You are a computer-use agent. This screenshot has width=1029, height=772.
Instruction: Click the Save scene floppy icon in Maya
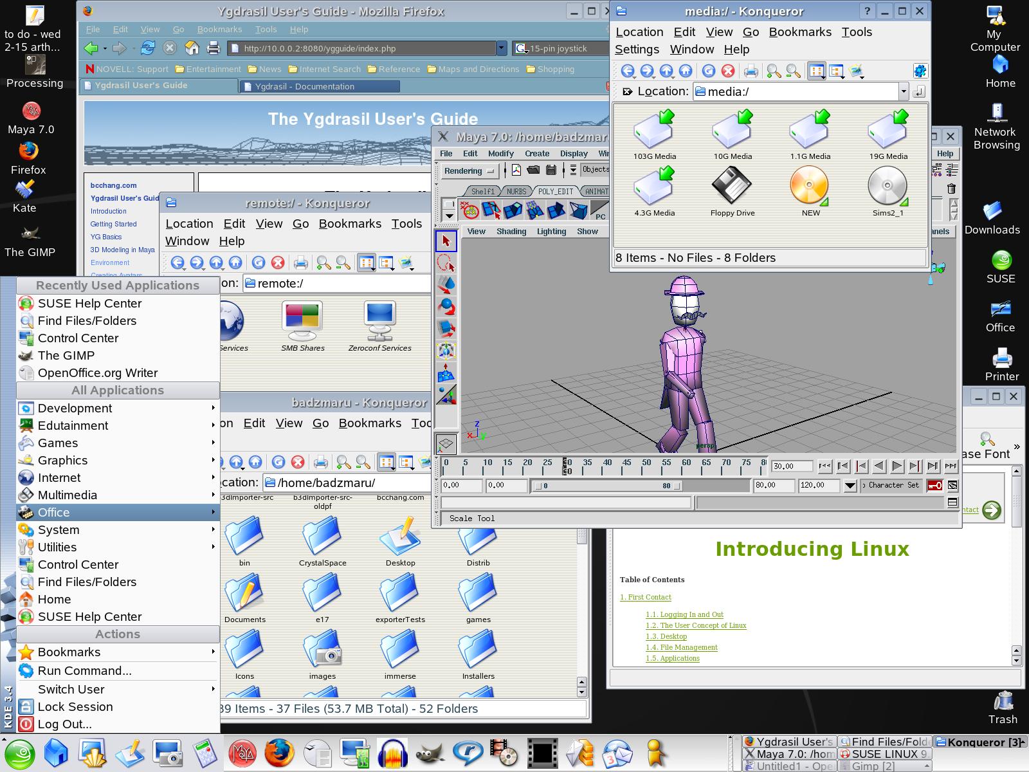point(551,170)
